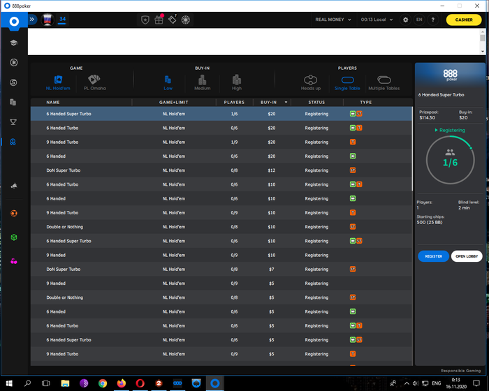Click the 888poker home logo in sidebar

[14, 22]
